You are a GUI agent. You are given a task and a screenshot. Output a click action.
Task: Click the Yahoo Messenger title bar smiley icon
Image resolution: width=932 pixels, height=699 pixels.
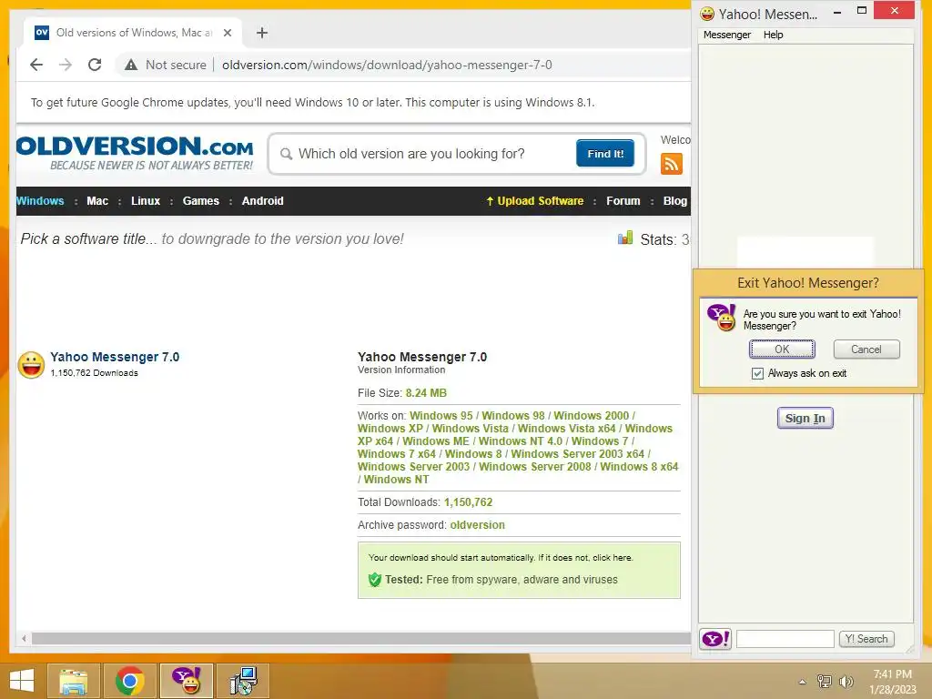tap(706, 14)
